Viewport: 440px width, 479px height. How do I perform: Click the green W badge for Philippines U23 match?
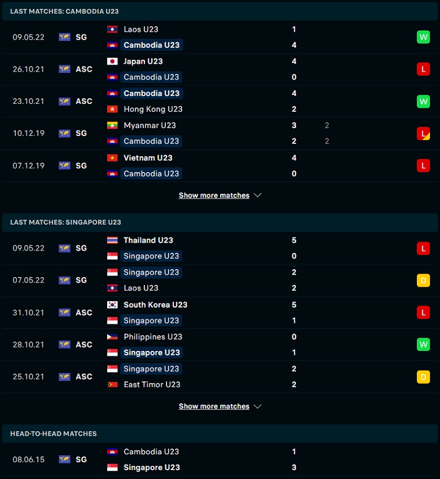click(423, 345)
